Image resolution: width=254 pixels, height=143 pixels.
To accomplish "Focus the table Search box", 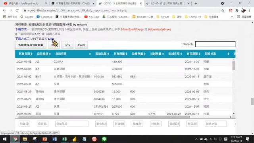I will [x=215, y=44].
